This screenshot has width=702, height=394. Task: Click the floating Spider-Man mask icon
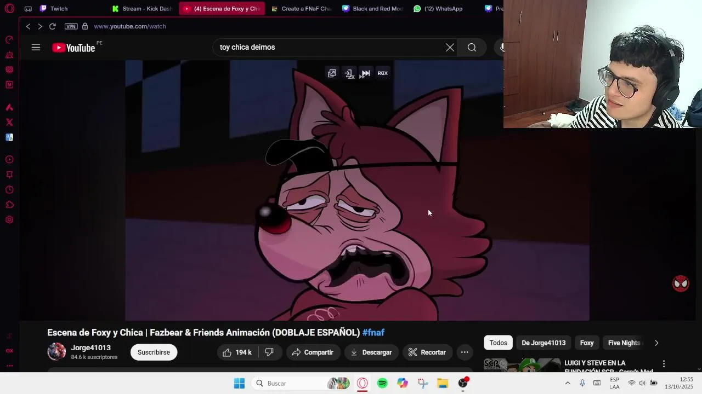(681, 283)
